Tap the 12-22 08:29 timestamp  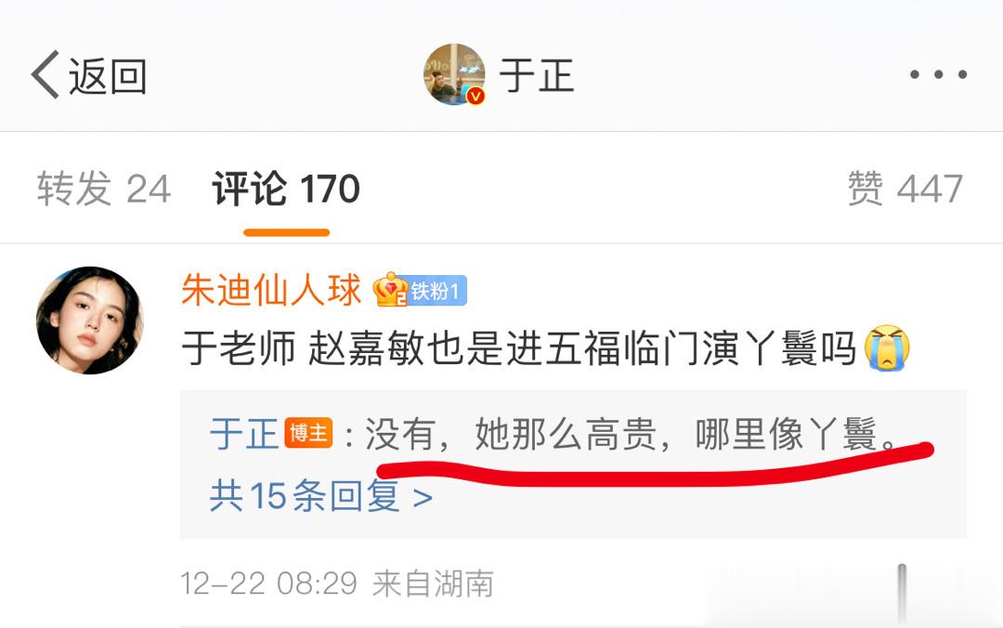click(x=268, y=583)
